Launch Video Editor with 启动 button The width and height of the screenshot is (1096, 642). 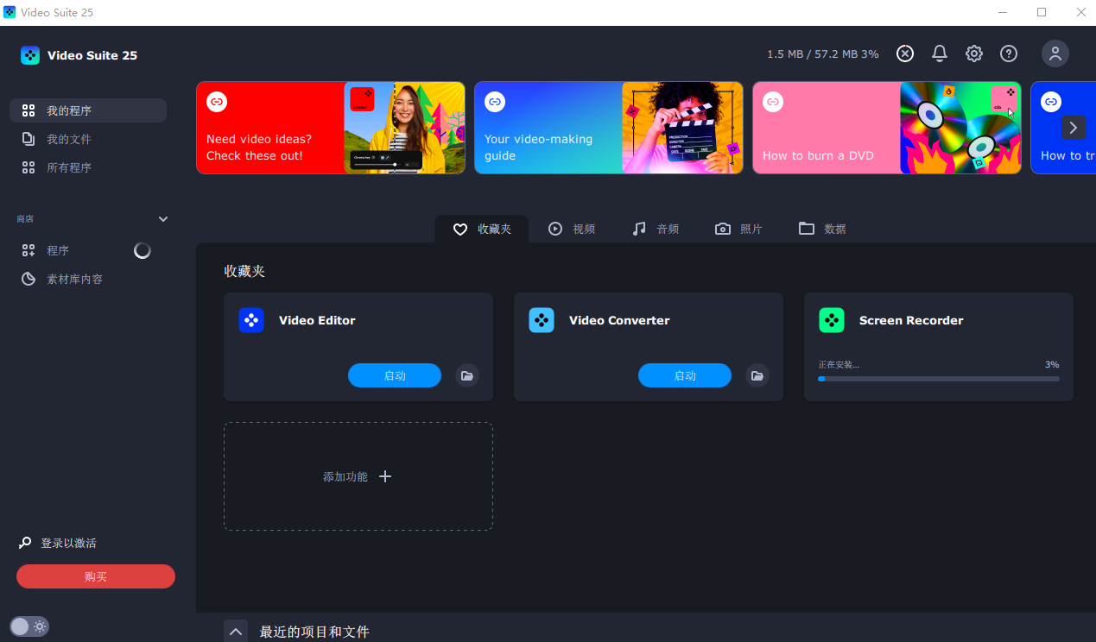(x=395, y=375)
